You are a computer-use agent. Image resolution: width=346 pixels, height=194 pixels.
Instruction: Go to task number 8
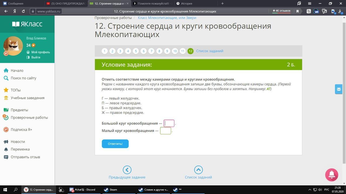(159, 51)
